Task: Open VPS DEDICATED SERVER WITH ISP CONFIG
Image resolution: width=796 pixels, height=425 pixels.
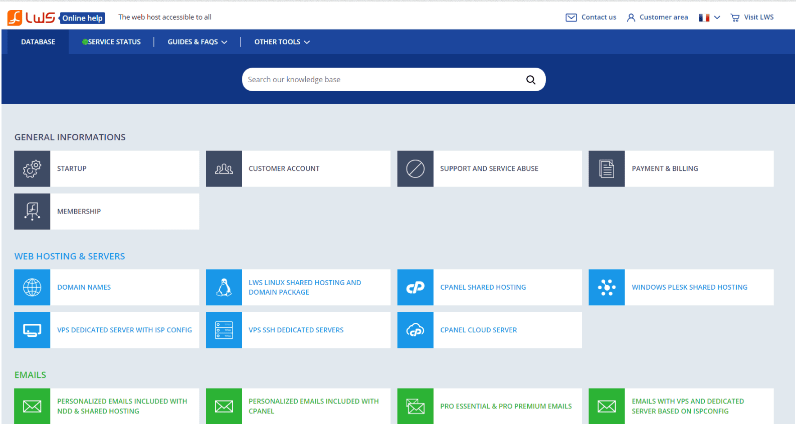Action: point(124,330)
